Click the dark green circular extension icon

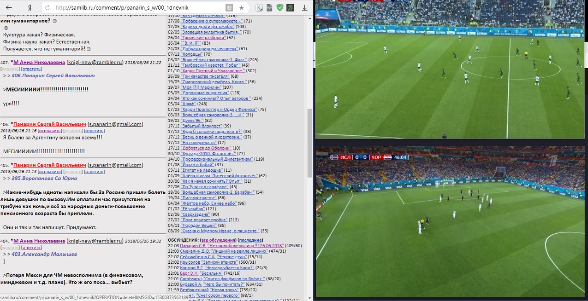(290, 8)
